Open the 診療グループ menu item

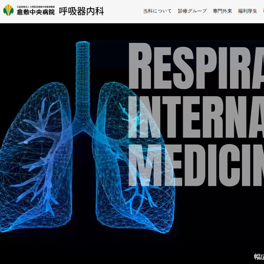point(192,11)
